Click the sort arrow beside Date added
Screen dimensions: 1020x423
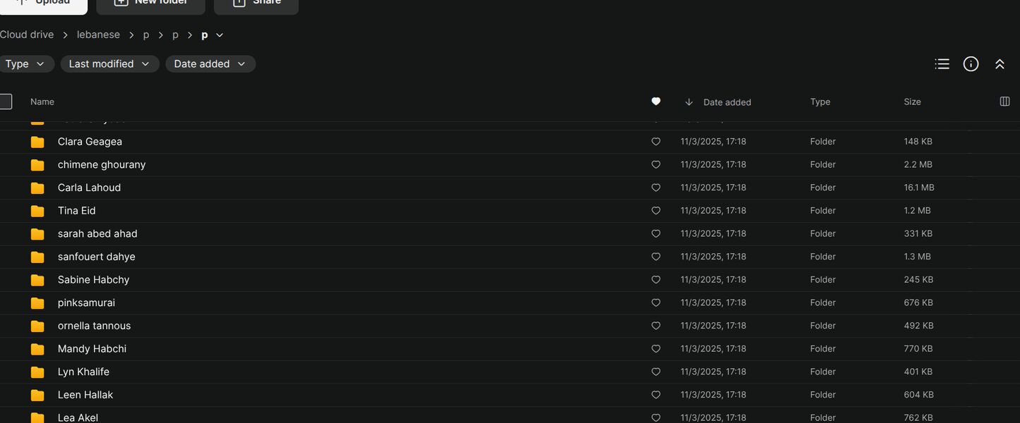[689, 102]
